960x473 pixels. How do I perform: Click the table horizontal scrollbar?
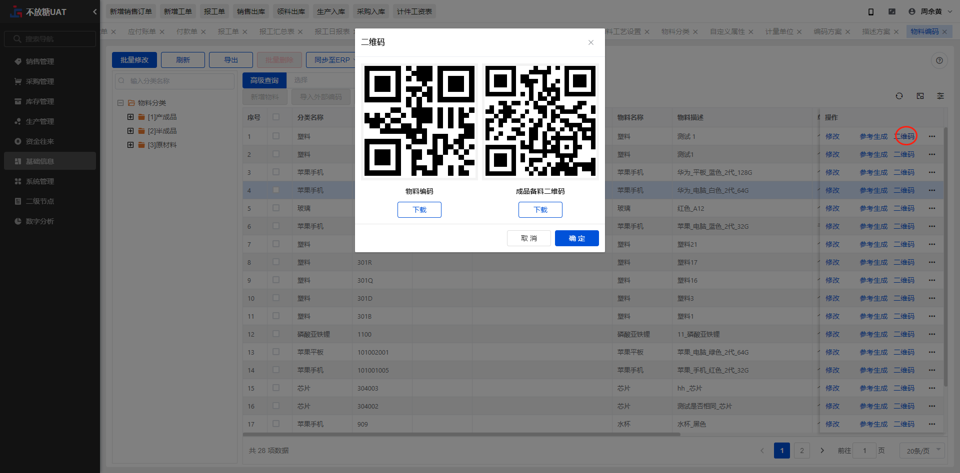461,435
